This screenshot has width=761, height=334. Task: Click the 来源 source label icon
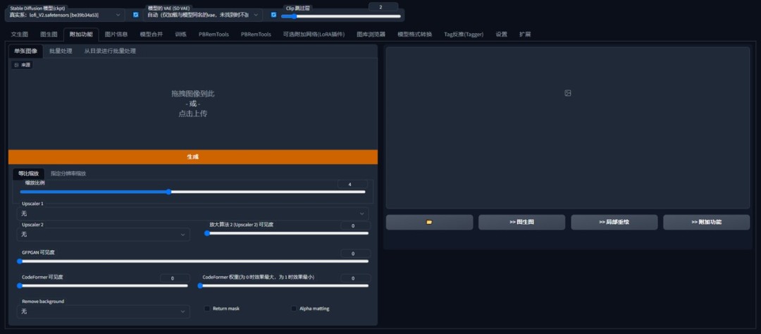pos(16,65)
